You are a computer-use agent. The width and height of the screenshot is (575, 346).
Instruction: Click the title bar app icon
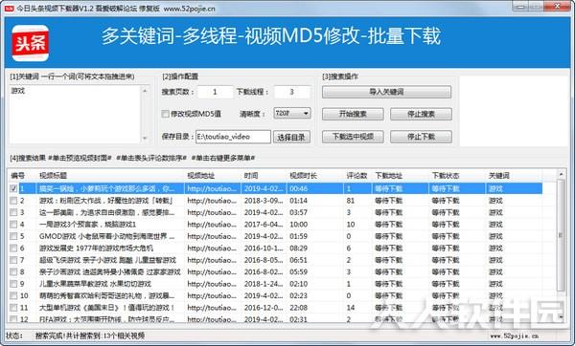pos(9,9)
